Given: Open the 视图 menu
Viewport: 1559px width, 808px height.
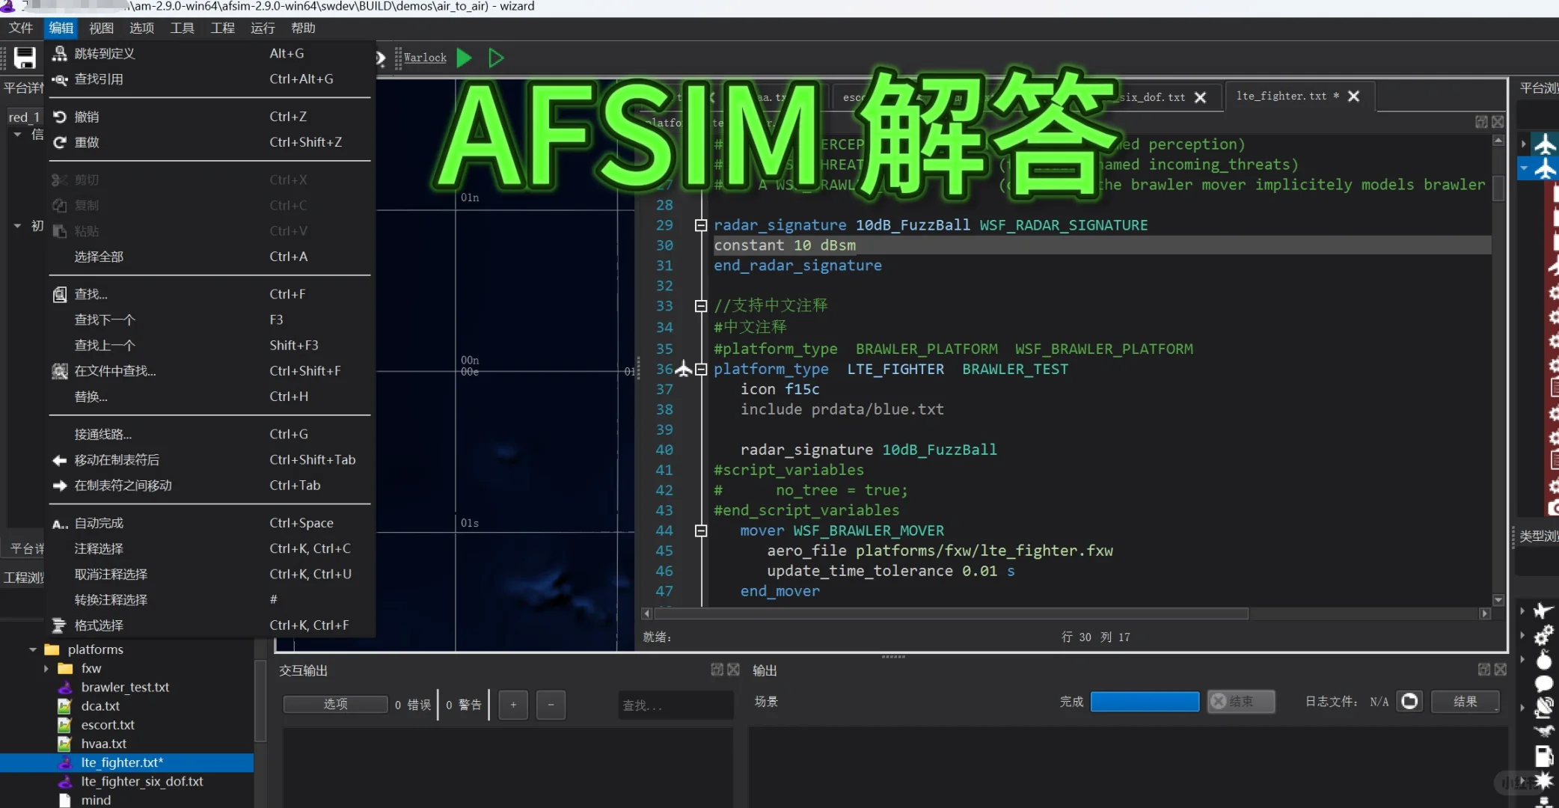Looking at the screenshot, I should pos(101,28).
